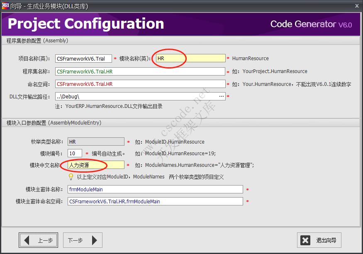Screen dimensions: 363x254
Task: Click the 模块入口参数配置 section header
Action: tap(54, 122)
